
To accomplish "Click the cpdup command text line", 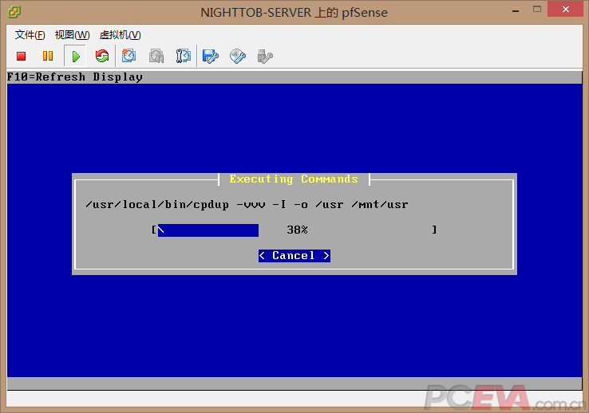I will point(247,205).
